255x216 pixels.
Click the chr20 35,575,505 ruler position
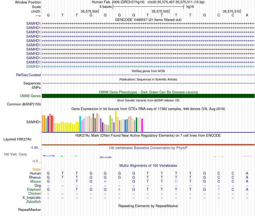(161, 11)
